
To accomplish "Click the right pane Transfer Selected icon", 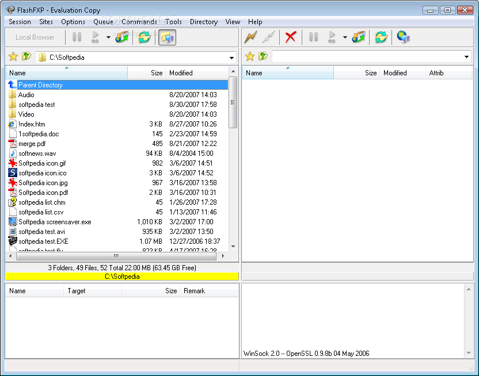I will click(x=359, y=37).
